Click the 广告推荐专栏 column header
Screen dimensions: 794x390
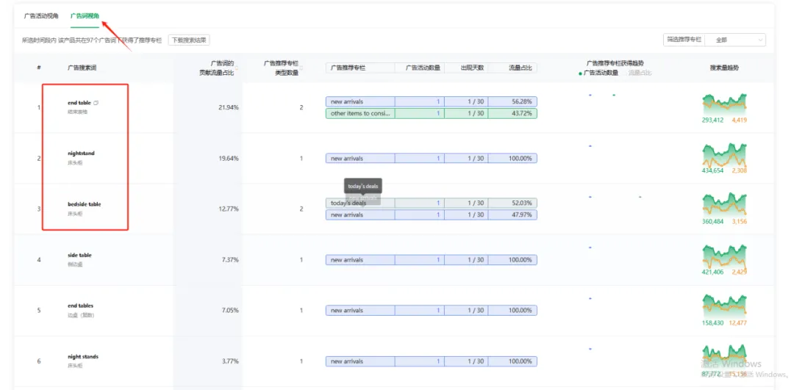click(348, 68)
